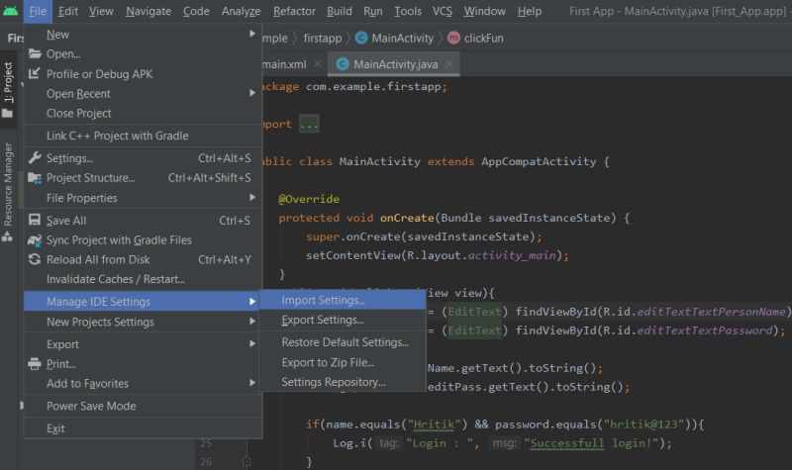Click the Java class icon on MainActivity.java tab
Viewport: 792px width, 470px height.
pos(343,64)
